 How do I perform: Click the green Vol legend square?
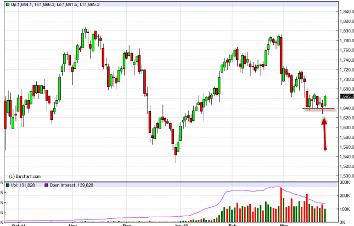tap(8, 186)
